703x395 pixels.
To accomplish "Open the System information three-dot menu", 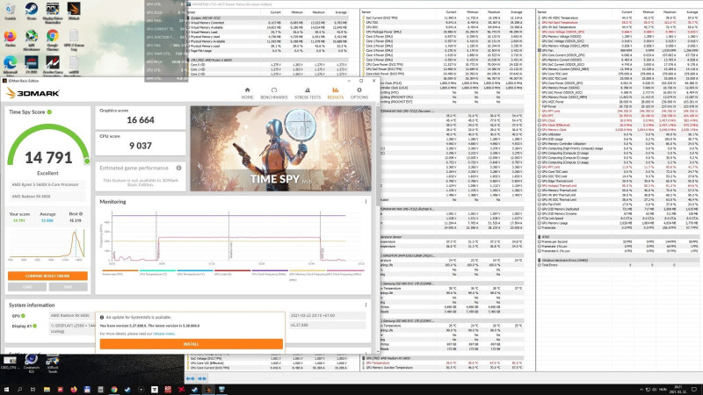I will pos(366,305).
